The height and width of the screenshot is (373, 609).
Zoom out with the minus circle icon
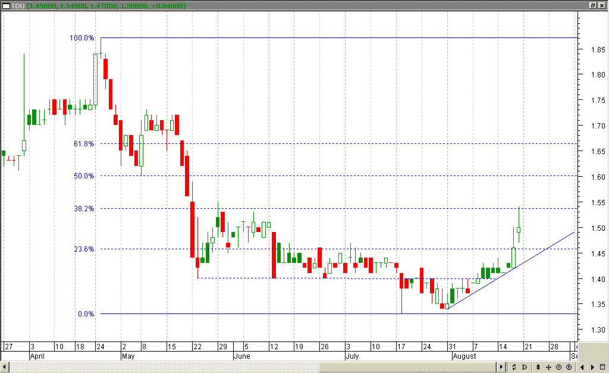[x=558, y=367]
